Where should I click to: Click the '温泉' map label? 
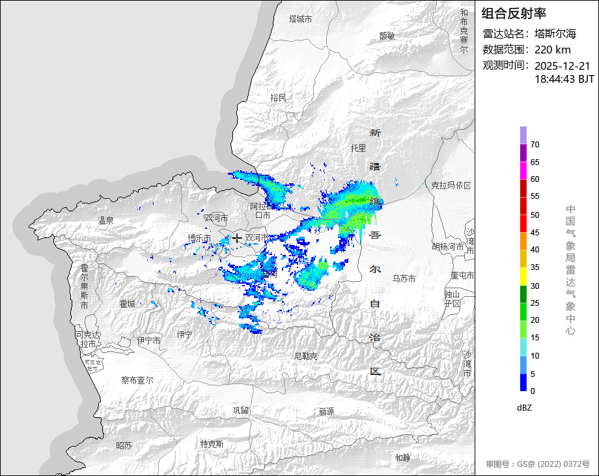106,220
